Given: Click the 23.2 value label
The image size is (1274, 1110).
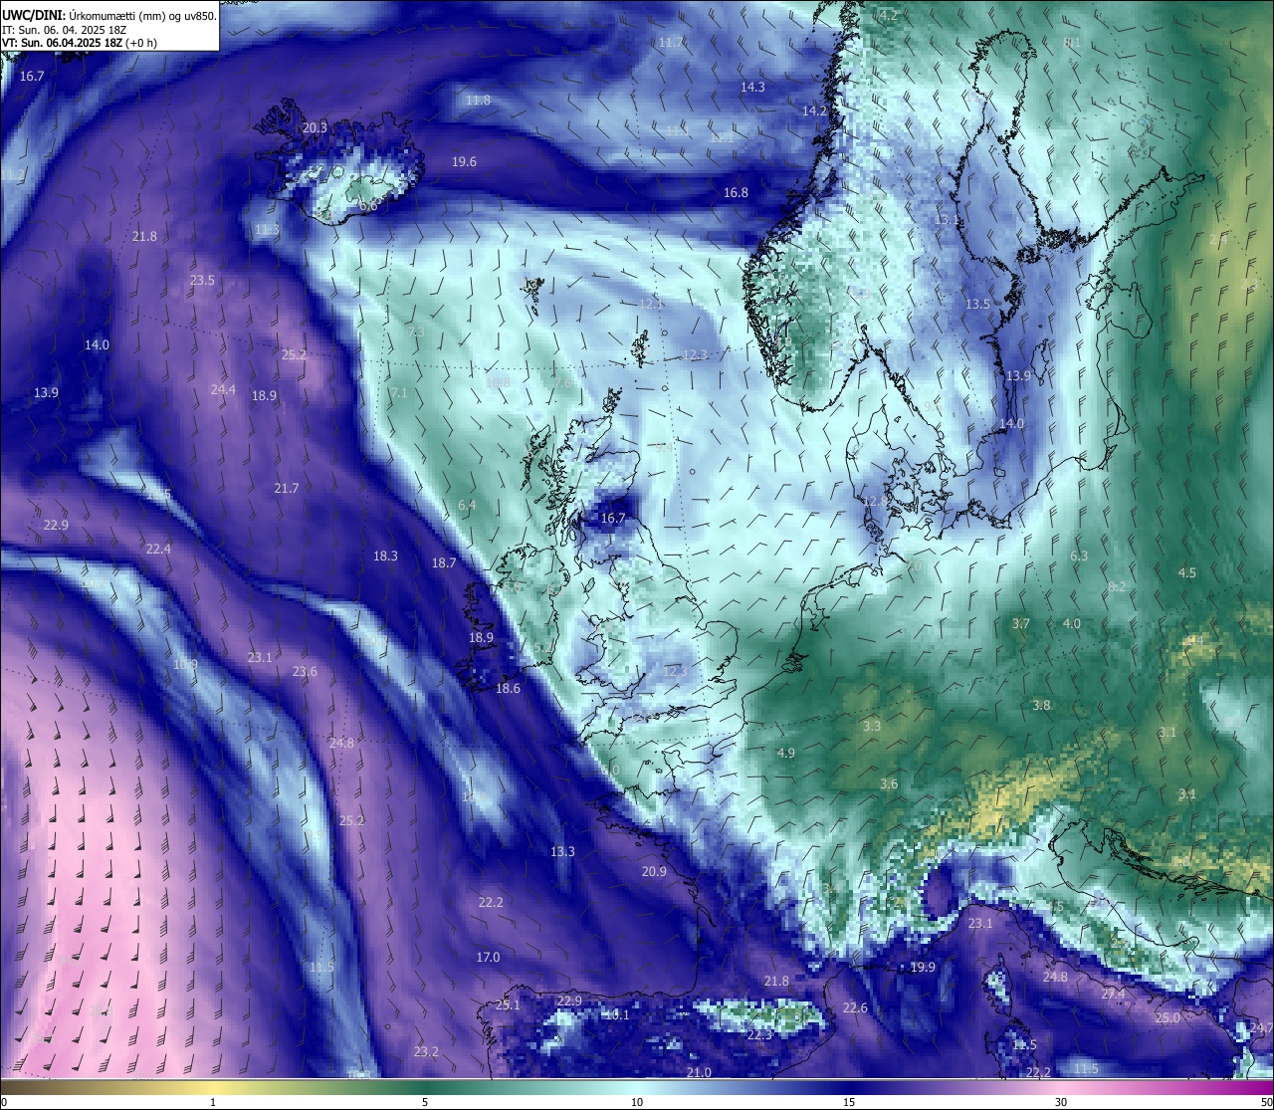Looking at the screenshot, I should click(426, 1051).
